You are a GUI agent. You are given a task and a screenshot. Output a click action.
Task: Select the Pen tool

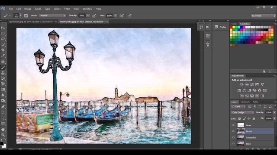[3, 106]
